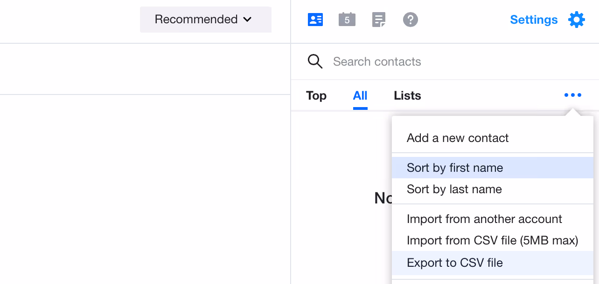This screenshot has width=599, height=284.
Task: Click the Calendar icon showing 5
Action: point(347,20)
